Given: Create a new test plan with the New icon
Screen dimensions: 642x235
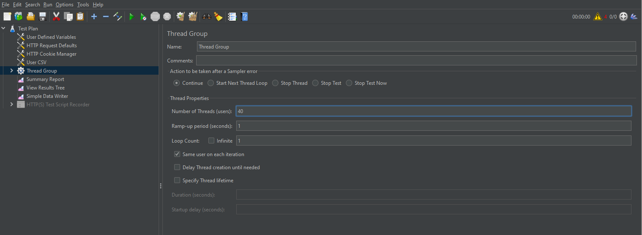Looking at the screenshot, I should [x=7, y=16].
